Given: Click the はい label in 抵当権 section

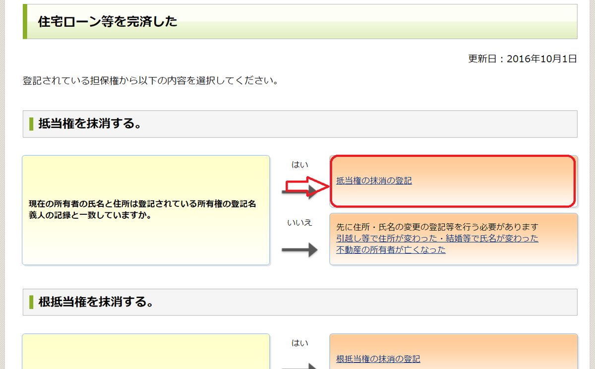Looking at the screenshot, I should coord(299,165).
